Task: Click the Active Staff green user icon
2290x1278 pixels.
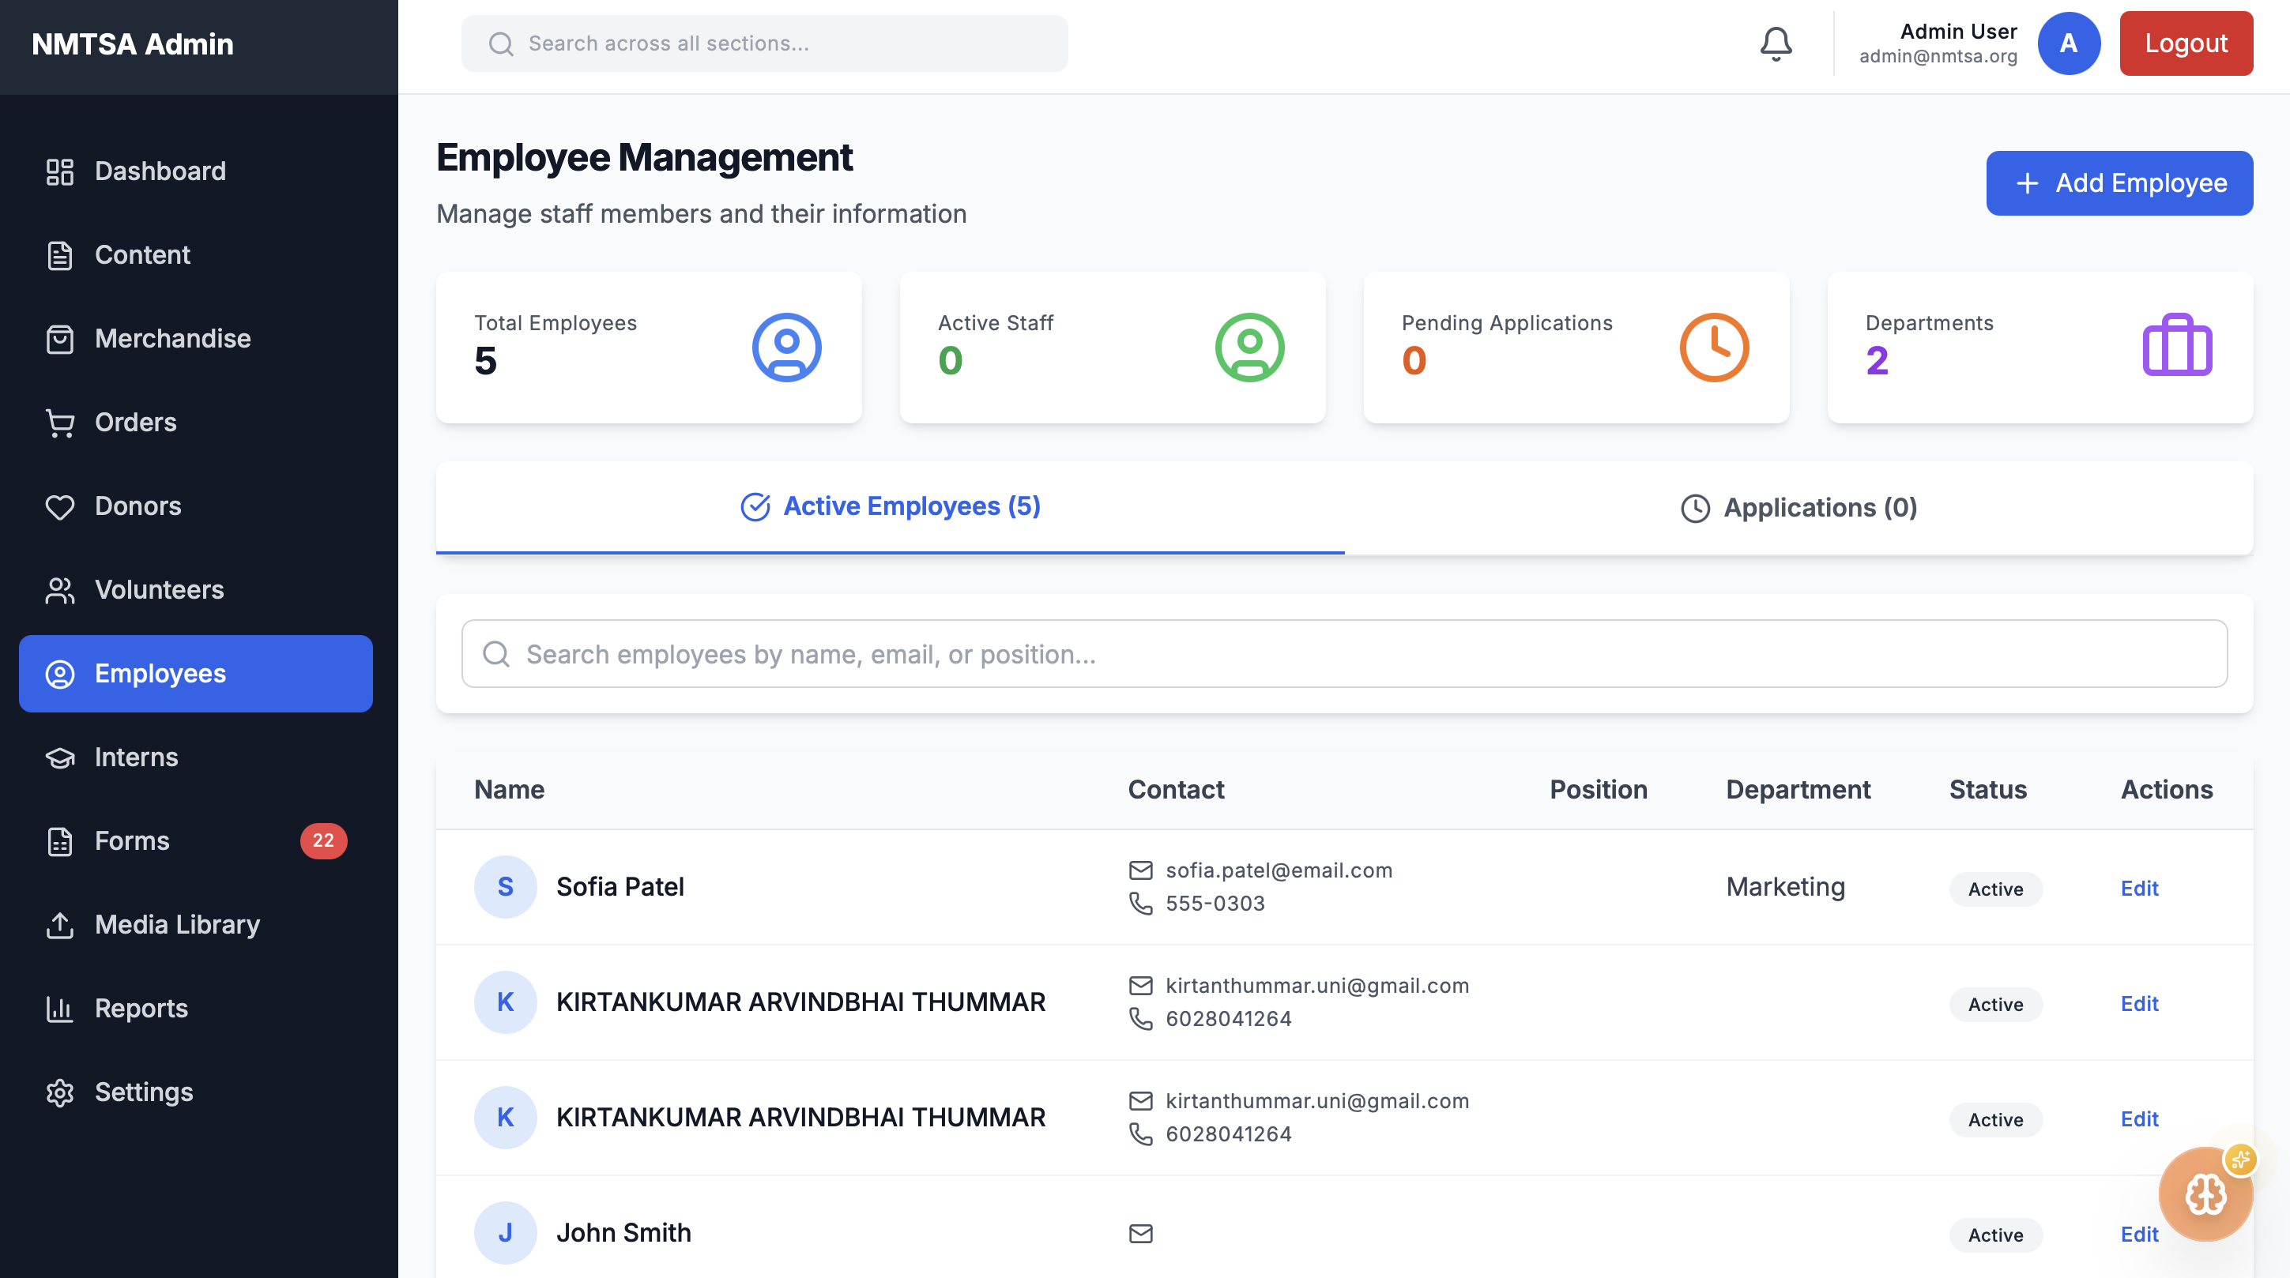Action: click(1249, 348)
